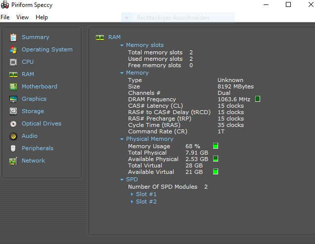Click the Audio speaker icon
315x244 pixels.
point(13,136)
